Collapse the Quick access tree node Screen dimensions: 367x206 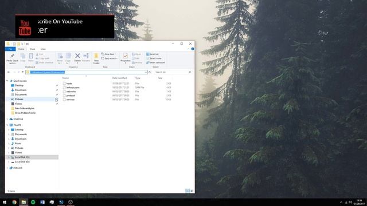point(7,81)
